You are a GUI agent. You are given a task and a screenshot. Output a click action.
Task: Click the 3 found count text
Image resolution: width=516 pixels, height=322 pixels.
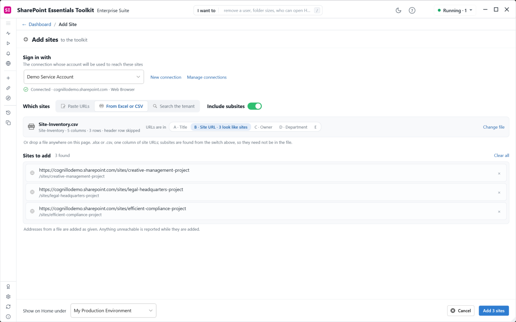[x=62, y=156]
